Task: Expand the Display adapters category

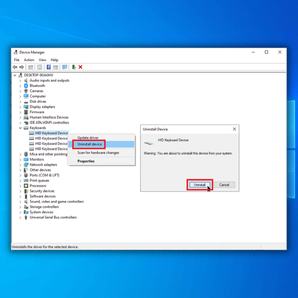Action: [20, 107]
